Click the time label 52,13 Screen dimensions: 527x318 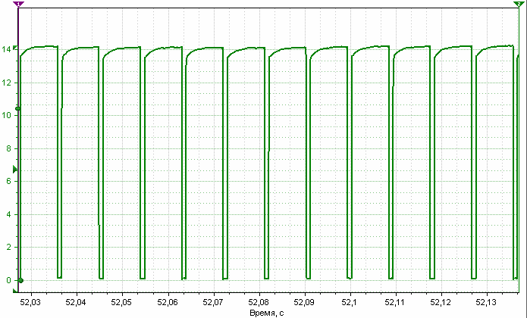pyautogui.click(x=486, y=302)
